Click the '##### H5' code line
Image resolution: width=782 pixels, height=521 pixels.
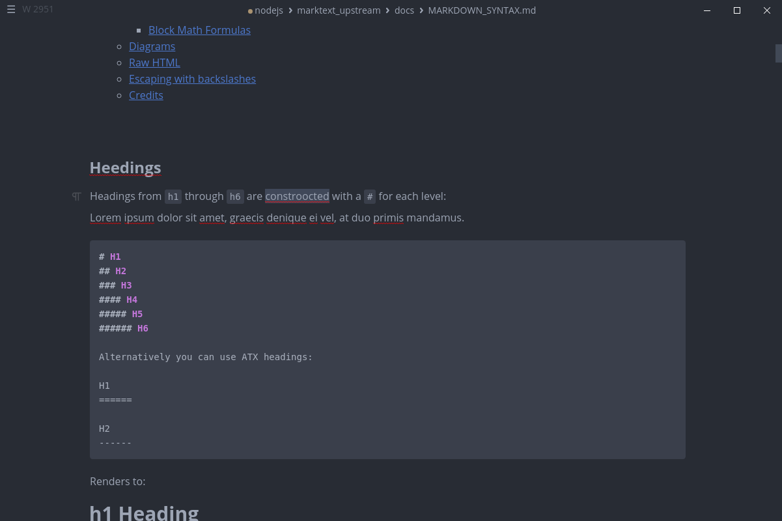120,314
